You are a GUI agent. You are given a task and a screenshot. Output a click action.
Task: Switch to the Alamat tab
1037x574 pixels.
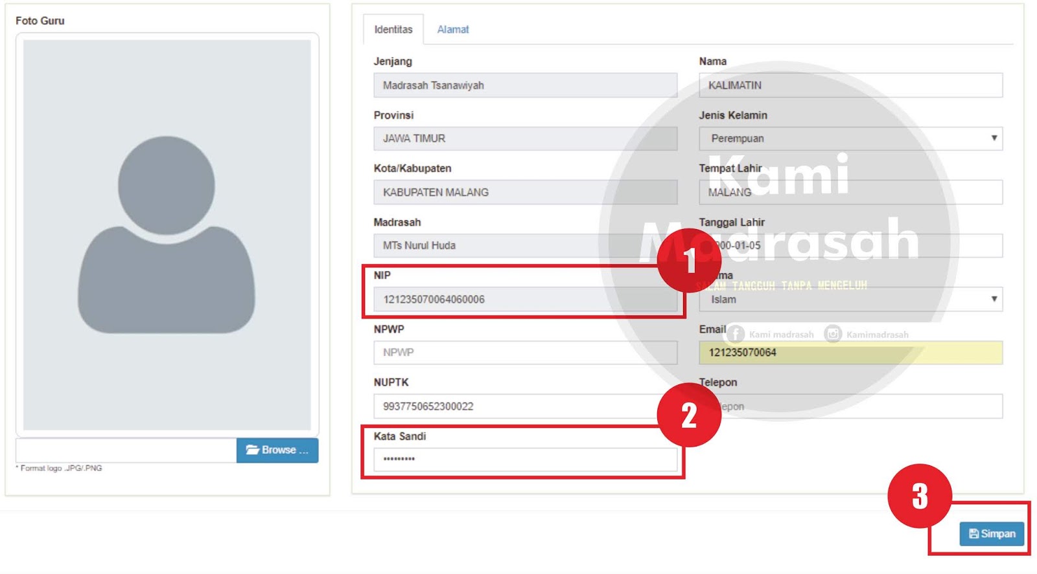tap(452, 30)
